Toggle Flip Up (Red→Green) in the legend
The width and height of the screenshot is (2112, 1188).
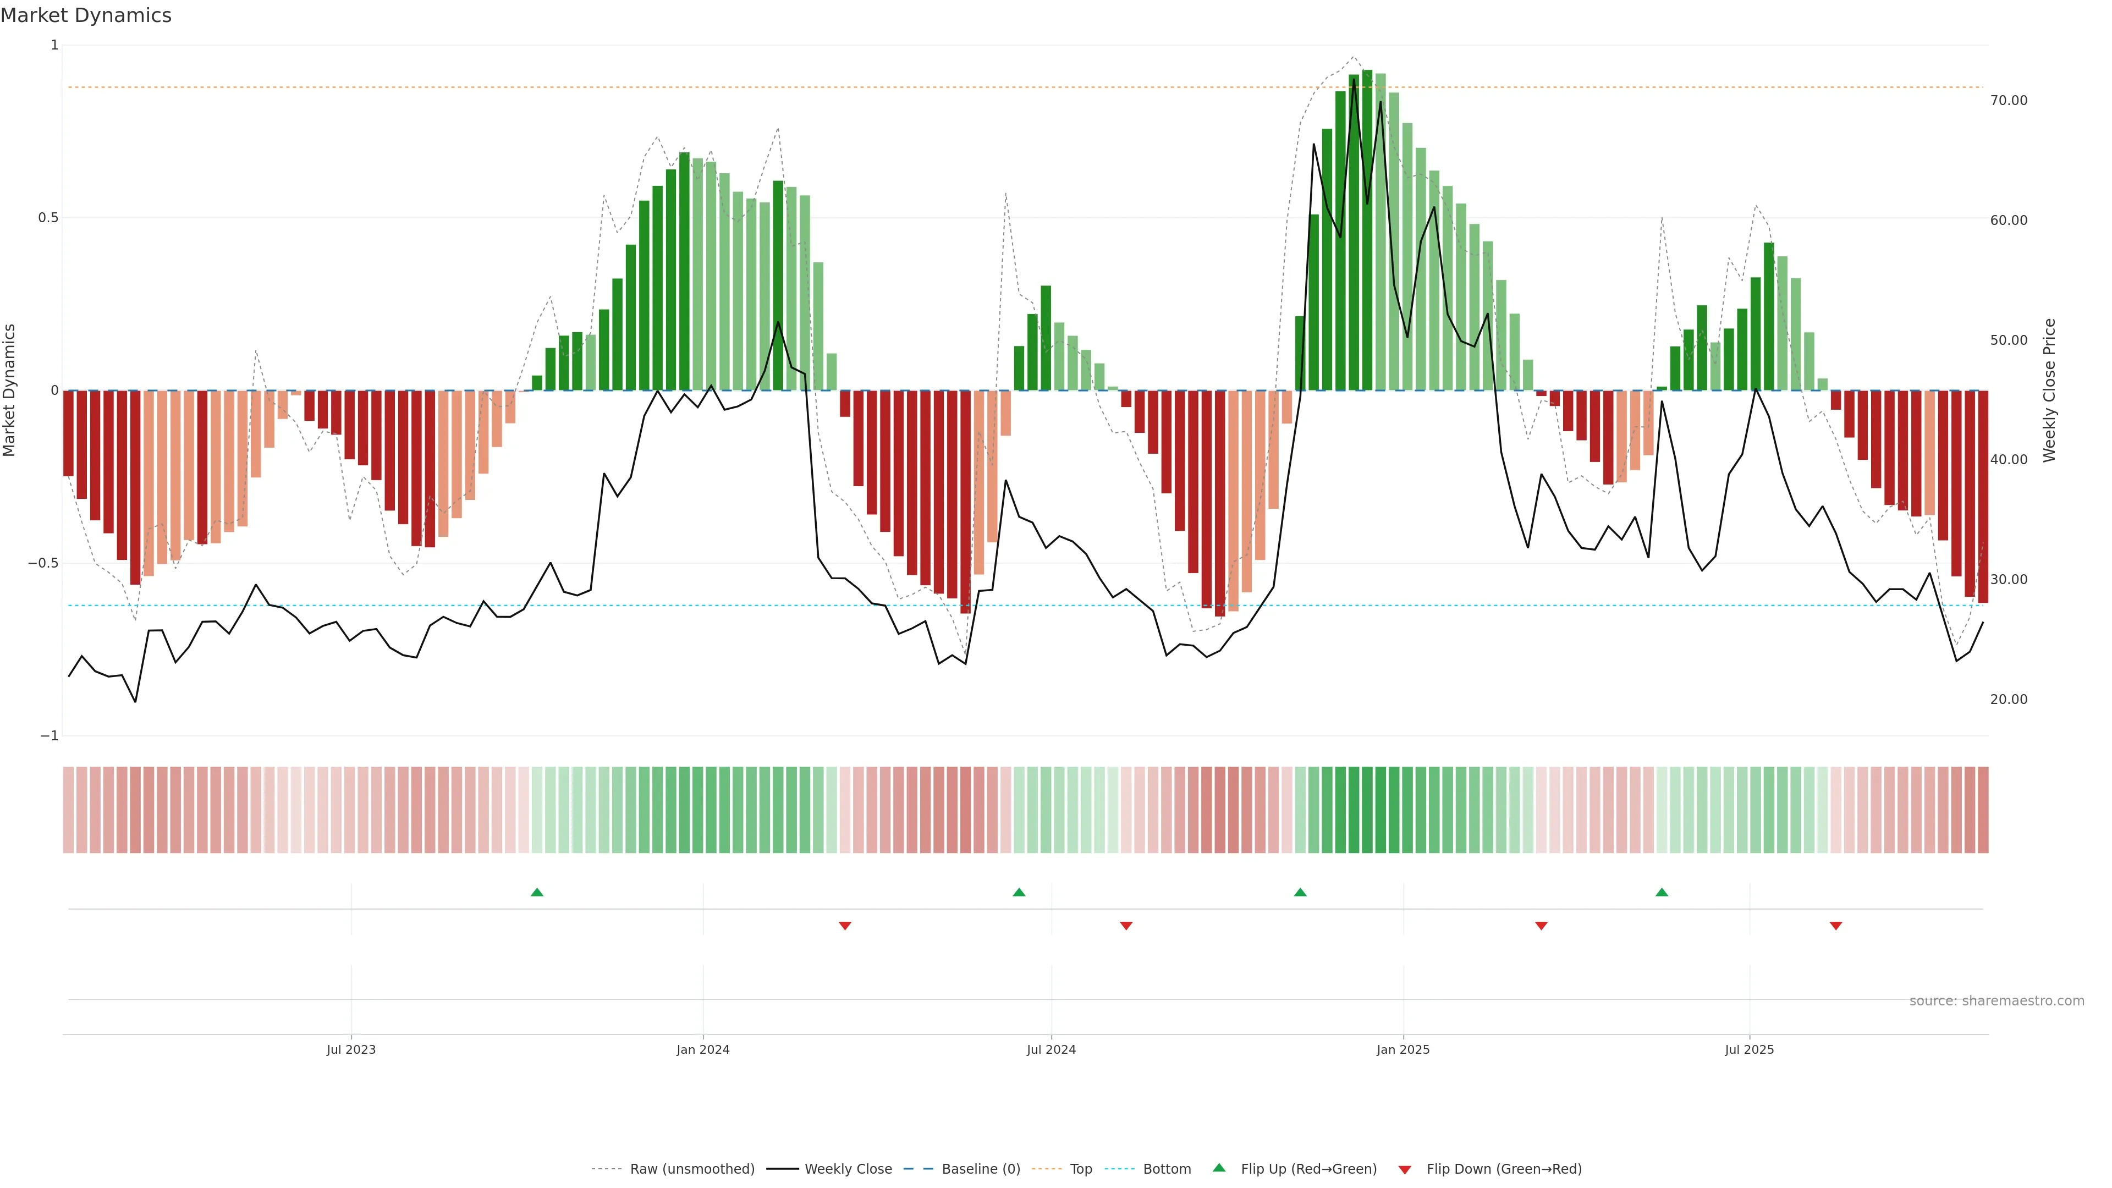[x=1308, y=1169]
